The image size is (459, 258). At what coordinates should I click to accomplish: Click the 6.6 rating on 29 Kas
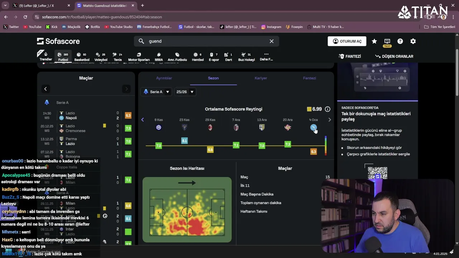pyautogui.click(x=210, y=149)
